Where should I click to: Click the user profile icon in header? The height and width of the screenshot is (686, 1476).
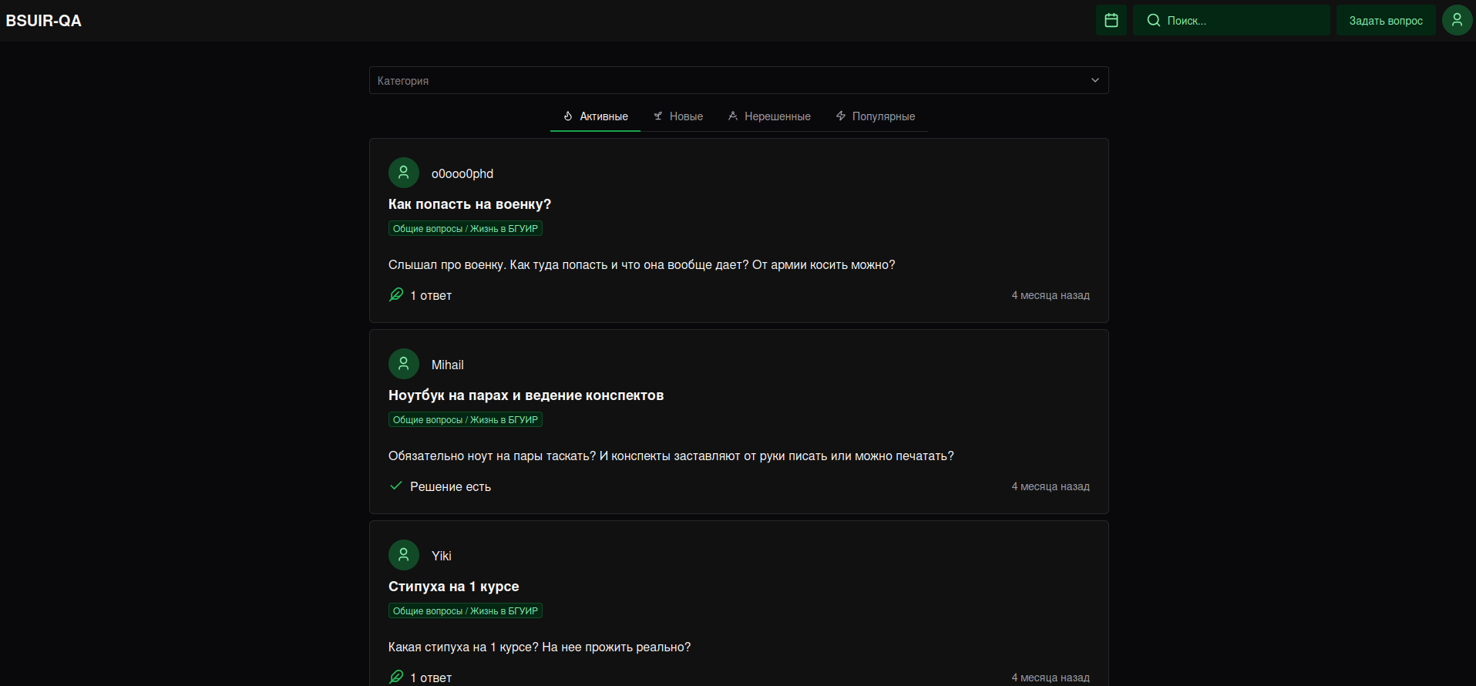[1457, 20]
